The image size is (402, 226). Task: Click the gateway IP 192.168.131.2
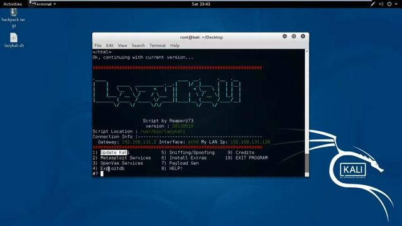click(x=139, y=142)
